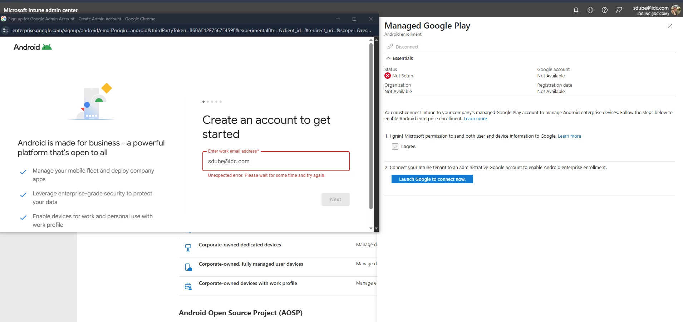Open the feedback icon in Intune header
The height and width of the screenshot is (322, 683).
coord(619,10)
